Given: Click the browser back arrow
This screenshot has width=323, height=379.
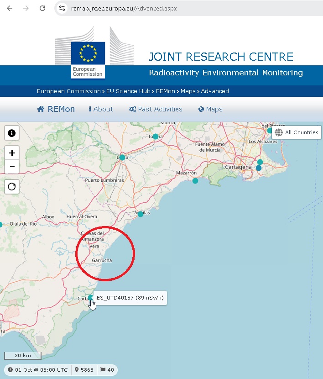Looking at the screenshot, I should (x=10, y=8).
